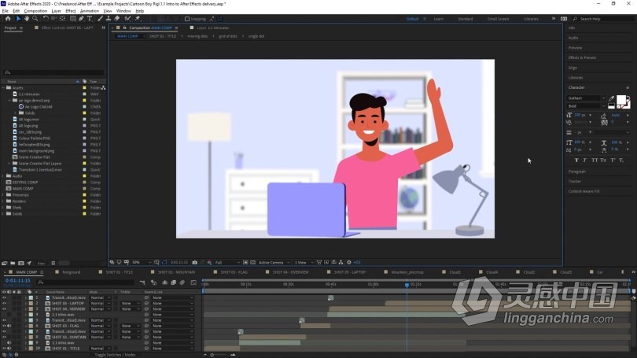The image size is (637, 358).
Task: Hide SHOT 03 - FLAG layer eye
Action: 4,326
